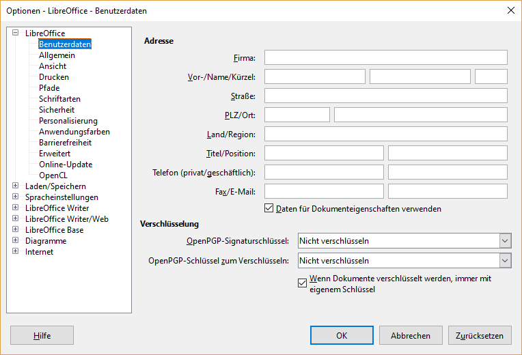Open the OpenPGP-Signaturschlüssel dropdown
This screenshot has height=355, width=522.
pos(505,241)
